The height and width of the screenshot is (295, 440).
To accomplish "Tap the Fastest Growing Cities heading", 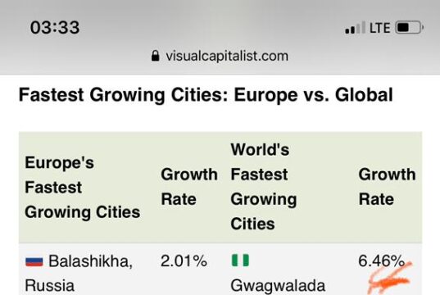I will [x=206, y=95].
